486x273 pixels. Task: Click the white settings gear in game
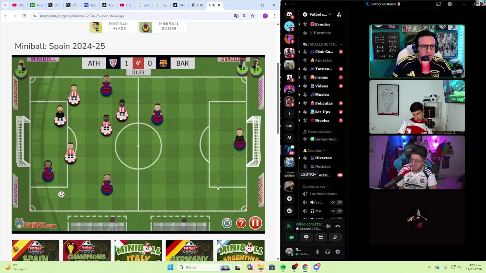[227, 223]
